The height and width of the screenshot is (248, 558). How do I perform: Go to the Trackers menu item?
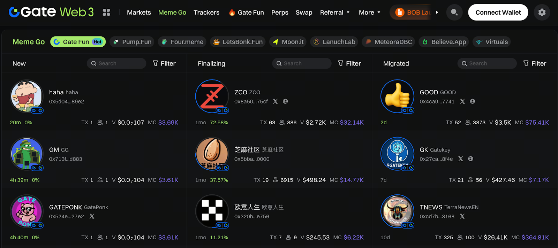tap(206, 13)
